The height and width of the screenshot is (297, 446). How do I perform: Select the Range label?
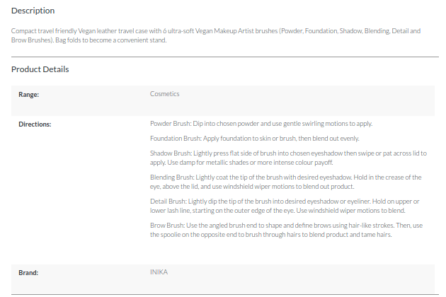click(x=28, y=94)
